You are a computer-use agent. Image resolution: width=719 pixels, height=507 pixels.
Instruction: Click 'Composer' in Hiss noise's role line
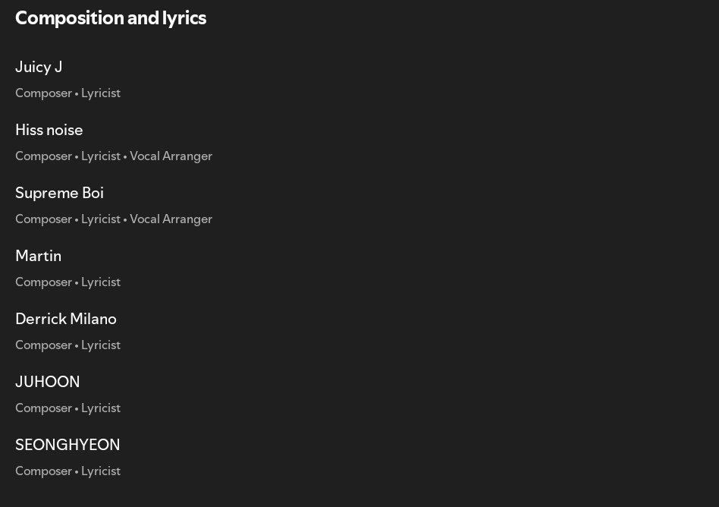[43, 156]
